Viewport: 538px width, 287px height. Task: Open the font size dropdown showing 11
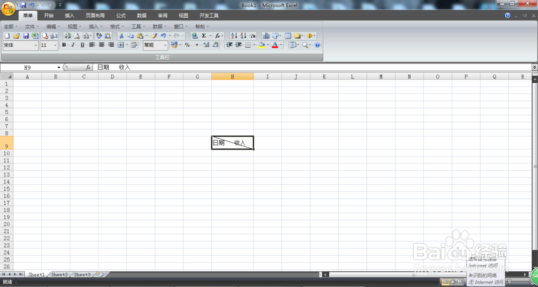[x=55, y=45]
